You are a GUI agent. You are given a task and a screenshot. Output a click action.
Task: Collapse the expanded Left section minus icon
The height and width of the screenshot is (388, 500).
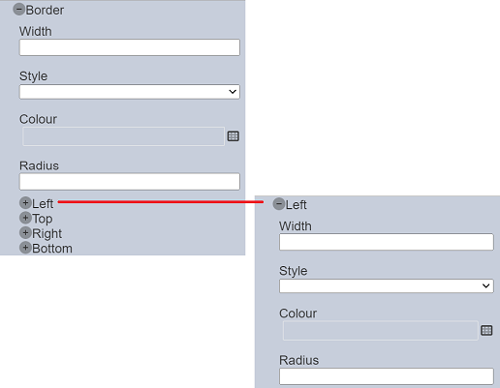tap(279, 204)
